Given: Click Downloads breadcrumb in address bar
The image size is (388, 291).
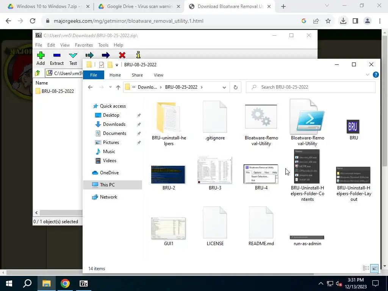Looking at the screenshot, I should tap(147, 87).
